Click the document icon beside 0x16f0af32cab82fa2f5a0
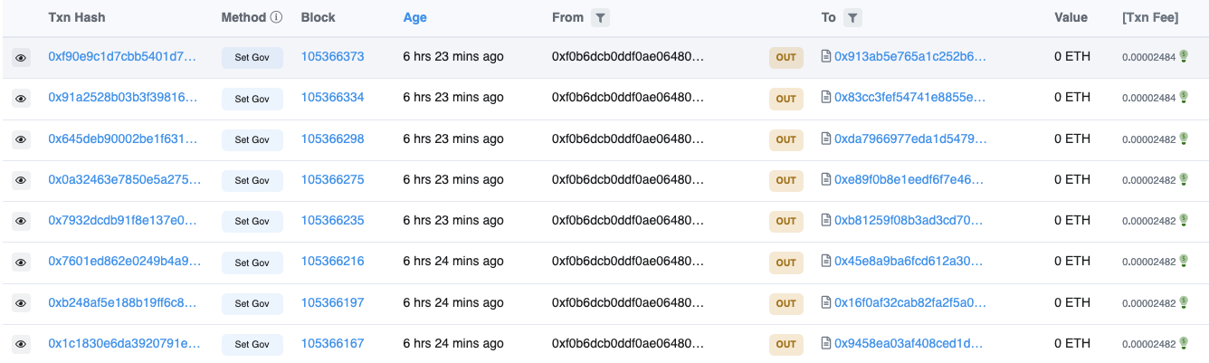The height and width of the screenshot is (363, 1209). 825,302
